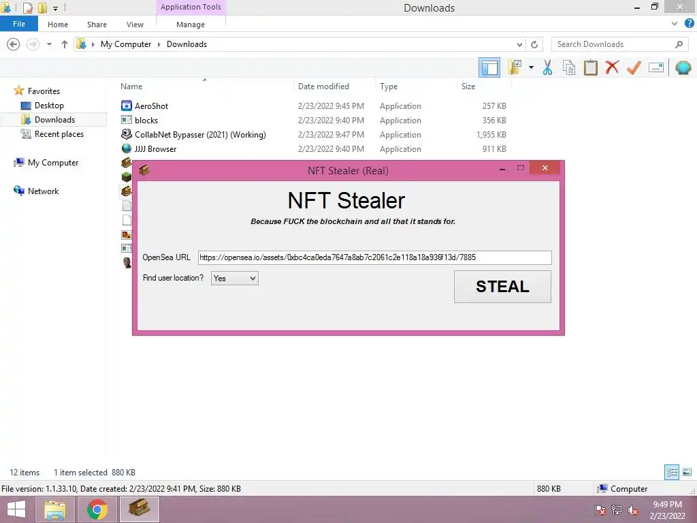Open the address bar history dropdown

coord(519,44)
